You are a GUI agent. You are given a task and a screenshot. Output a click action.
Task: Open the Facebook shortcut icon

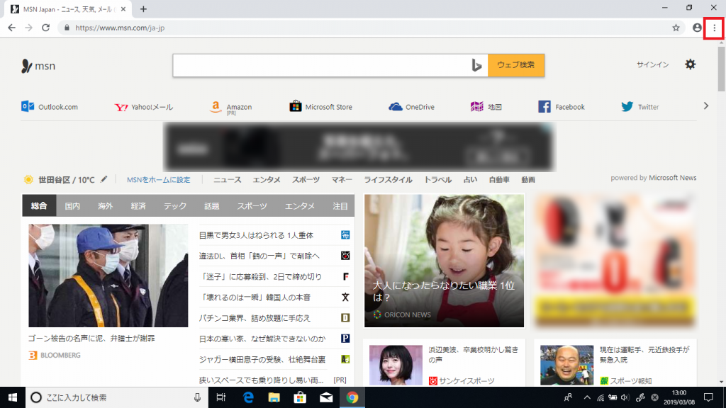point(546,106)
